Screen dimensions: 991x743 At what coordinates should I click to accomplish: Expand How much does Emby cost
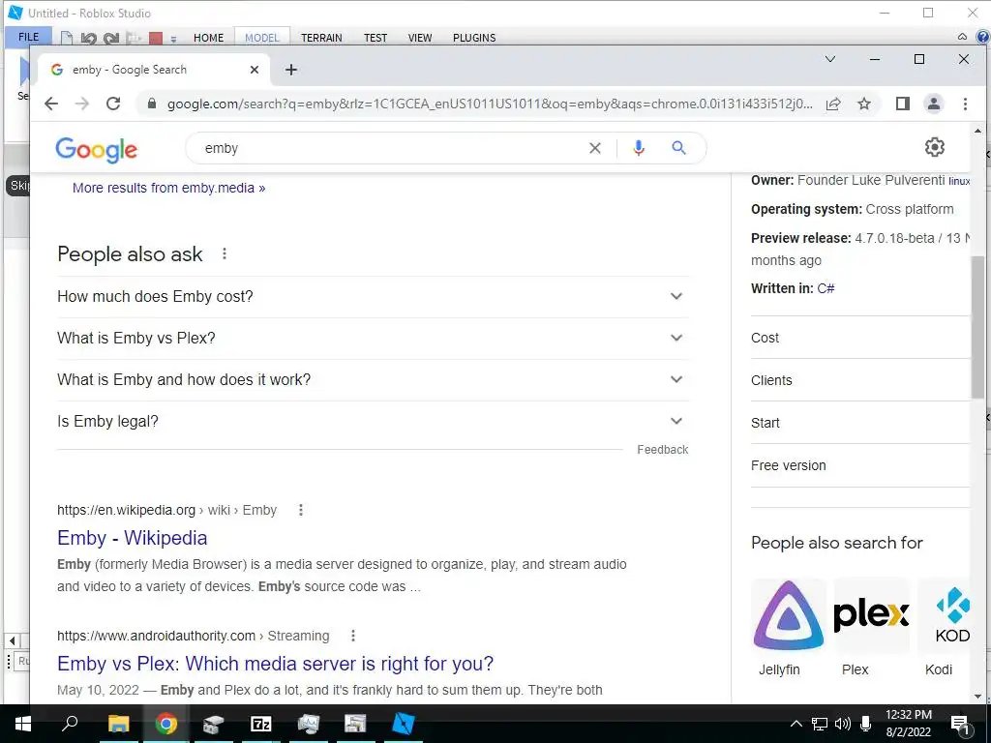point(373,296)
